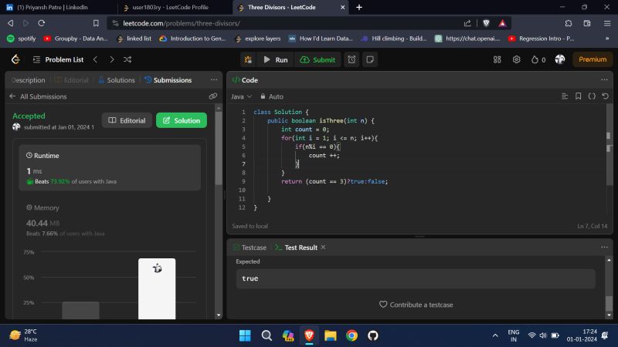
Task: Open the notes icon beside timer
Action: coord(370,59)
